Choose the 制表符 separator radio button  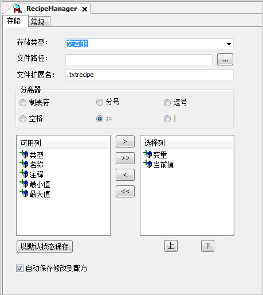23,103
